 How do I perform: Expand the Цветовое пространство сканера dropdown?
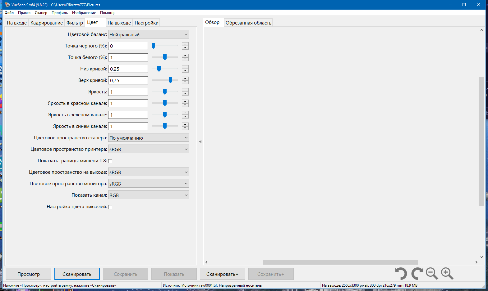[x=149, y=138]
